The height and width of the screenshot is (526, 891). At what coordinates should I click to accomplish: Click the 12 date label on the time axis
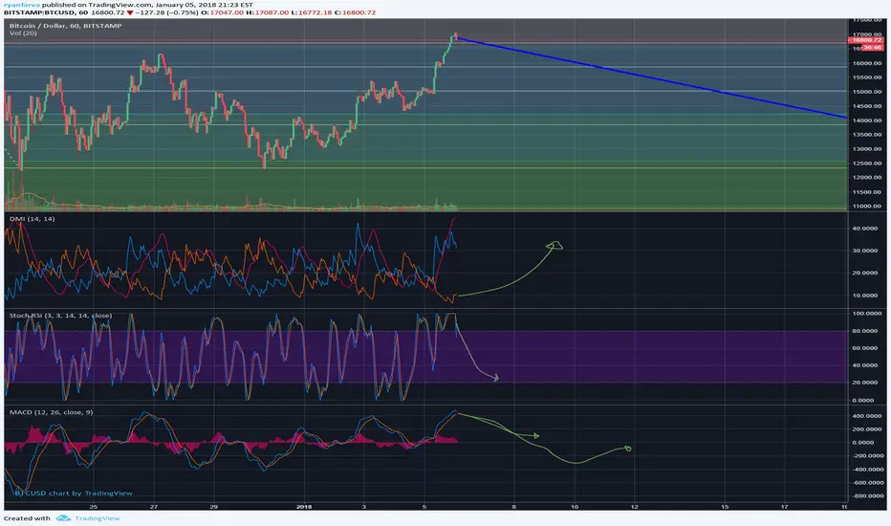(634, 507)
